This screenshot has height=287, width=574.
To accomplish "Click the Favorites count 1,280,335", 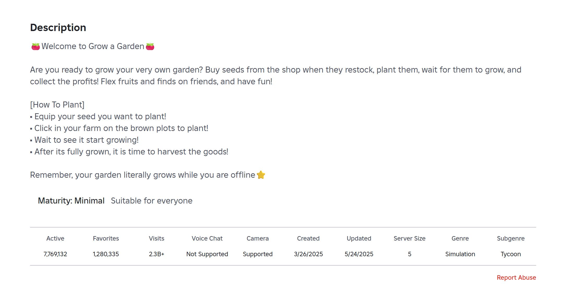I will point(106,254).
